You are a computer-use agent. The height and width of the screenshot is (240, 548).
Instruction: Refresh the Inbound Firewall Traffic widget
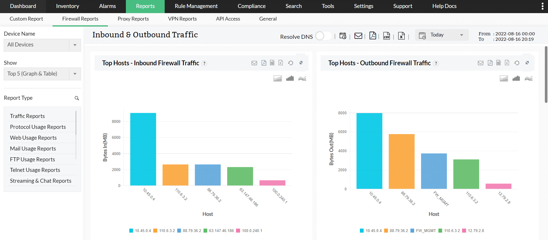click(x=291, y=63)
